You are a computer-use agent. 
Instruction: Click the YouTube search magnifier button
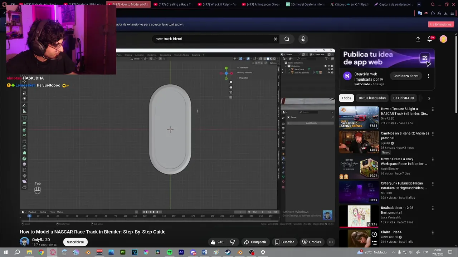(x=287, y=39)
